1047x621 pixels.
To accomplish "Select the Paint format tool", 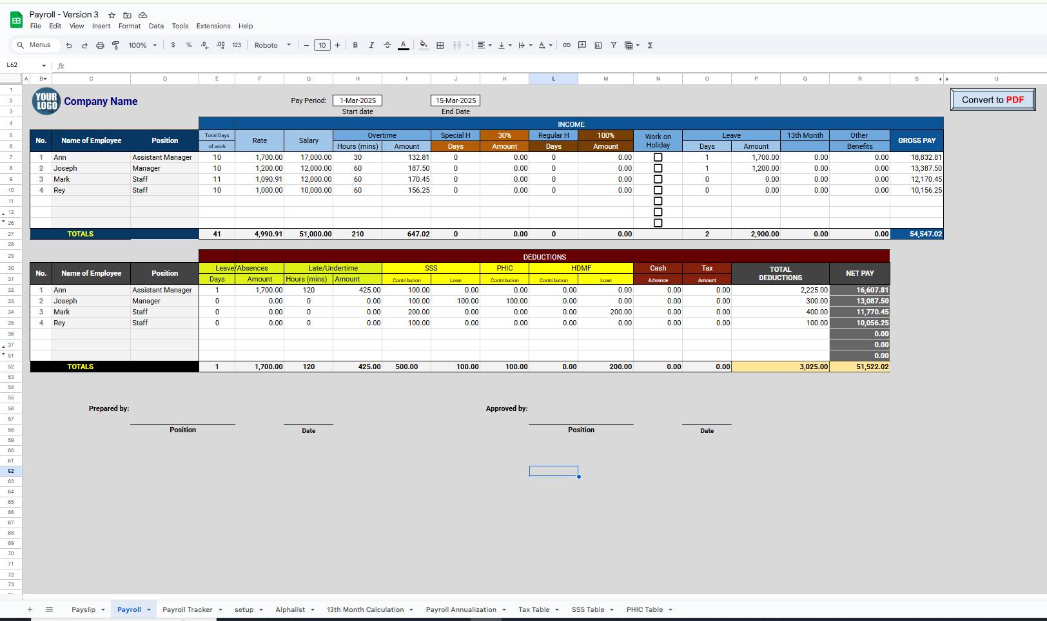I will coord(115,45).
